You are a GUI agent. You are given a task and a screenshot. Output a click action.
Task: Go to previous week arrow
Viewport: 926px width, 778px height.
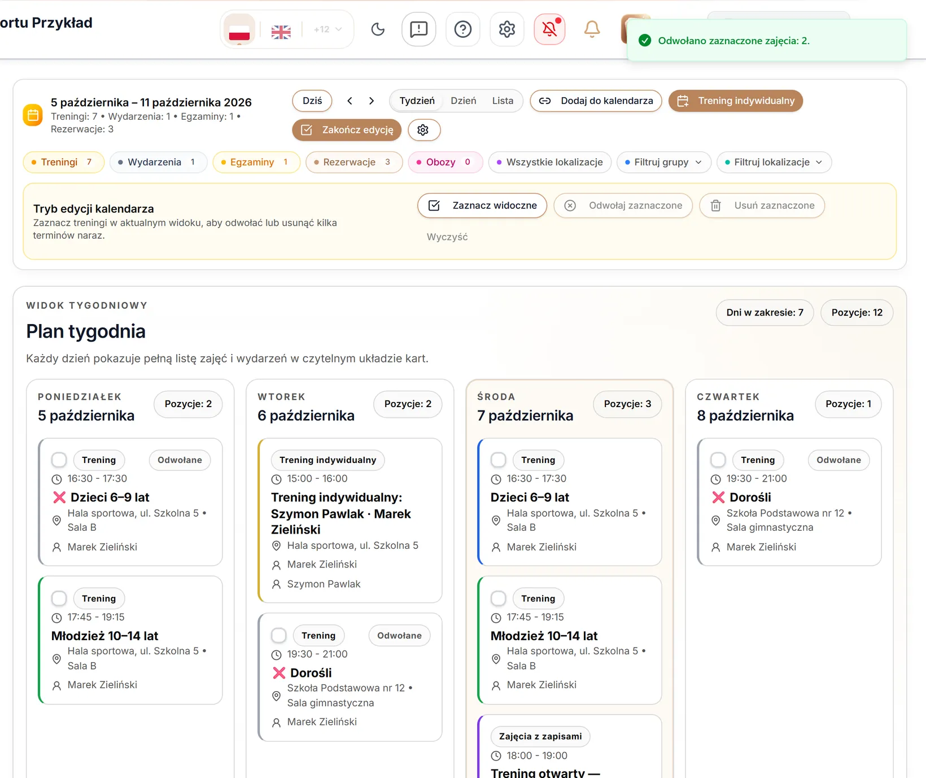[350, 100]
